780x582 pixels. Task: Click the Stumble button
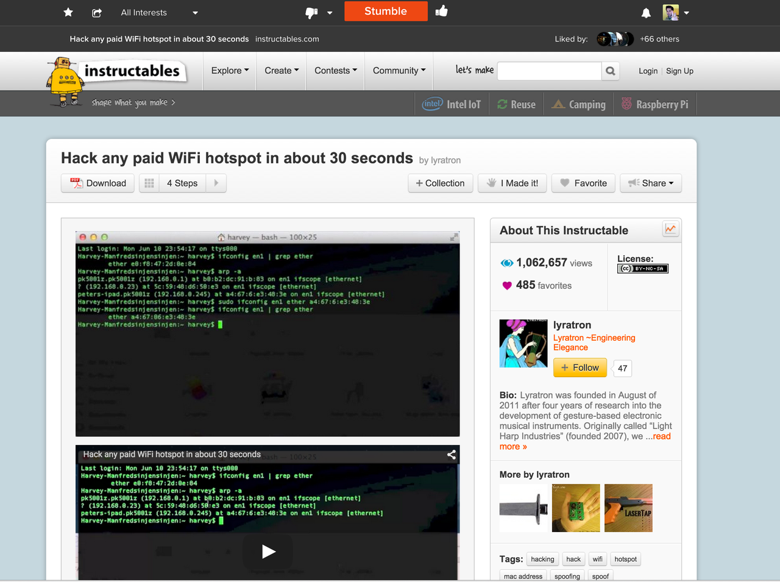point(386,11)
